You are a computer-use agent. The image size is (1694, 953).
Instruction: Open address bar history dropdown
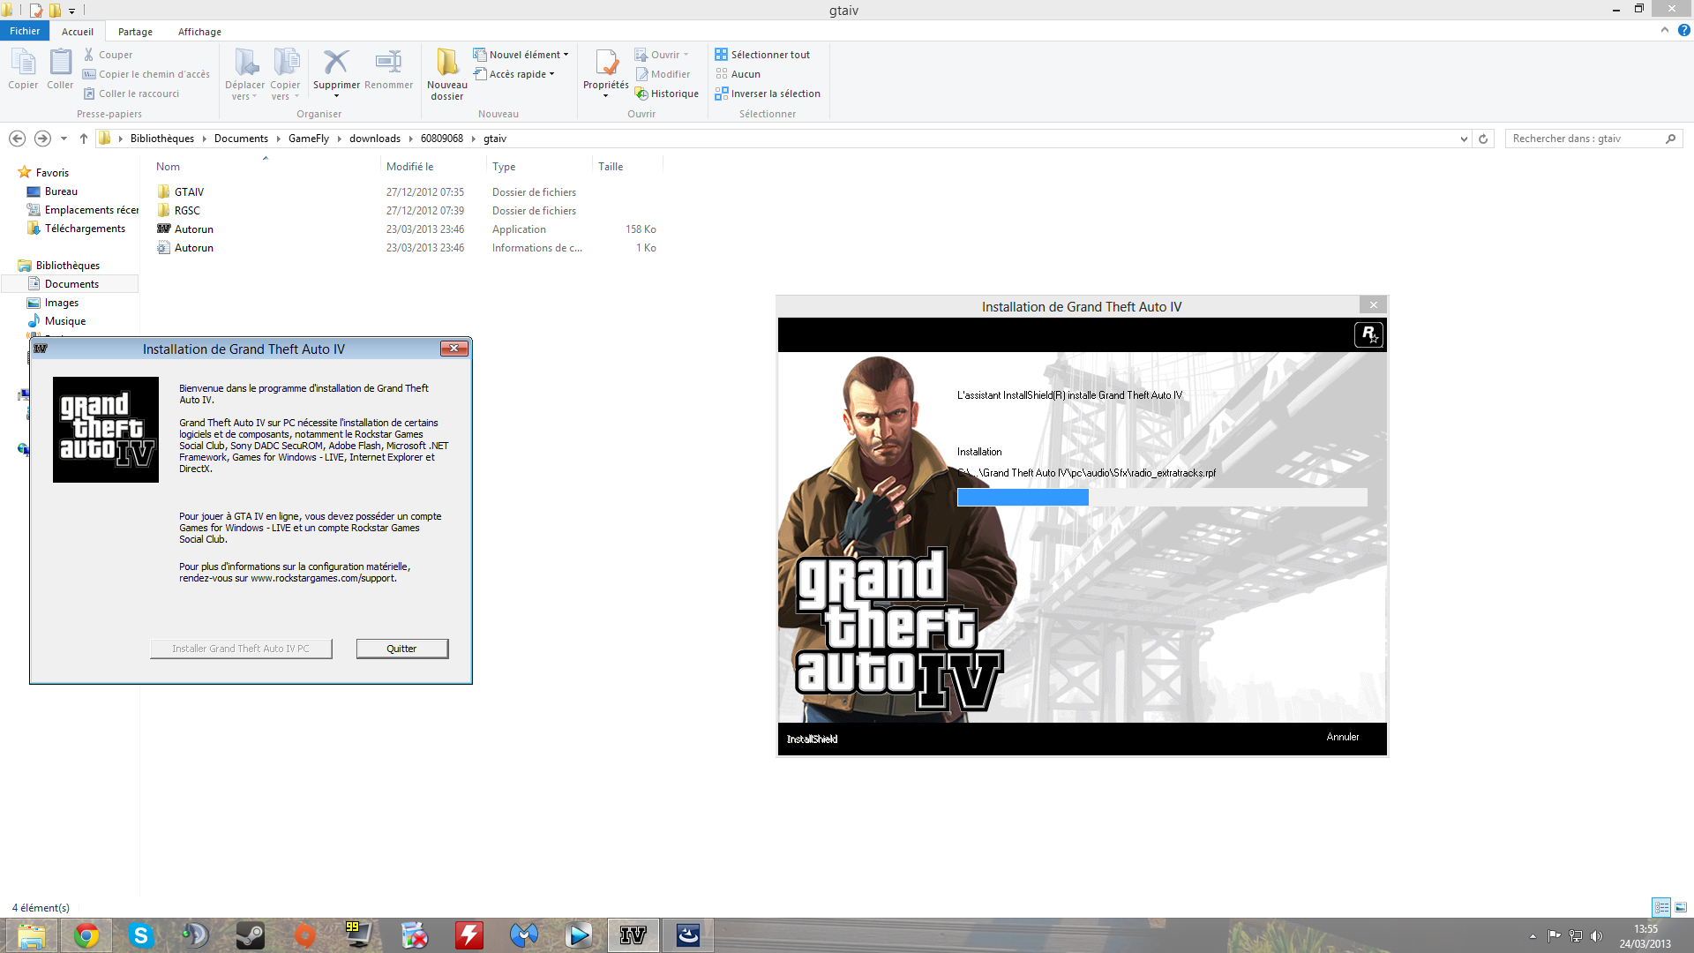(x=1464, y=139)
